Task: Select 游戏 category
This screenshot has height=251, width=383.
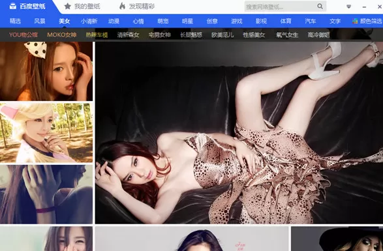Action: tap(237, 22)
